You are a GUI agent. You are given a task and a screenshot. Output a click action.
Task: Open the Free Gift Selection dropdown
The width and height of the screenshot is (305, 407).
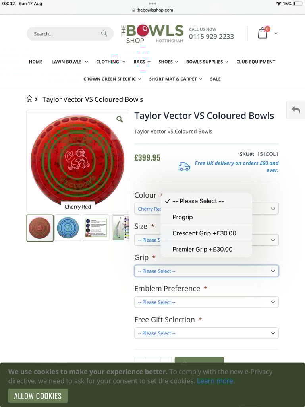point(207,333)
